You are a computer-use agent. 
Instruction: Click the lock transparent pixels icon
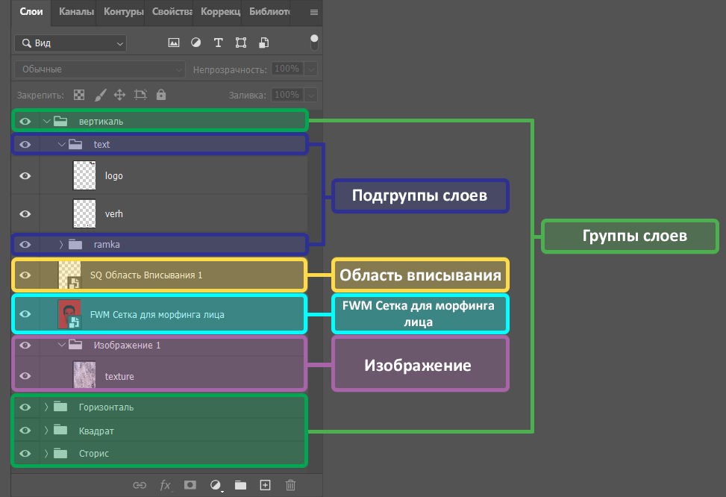coord(79,96)
